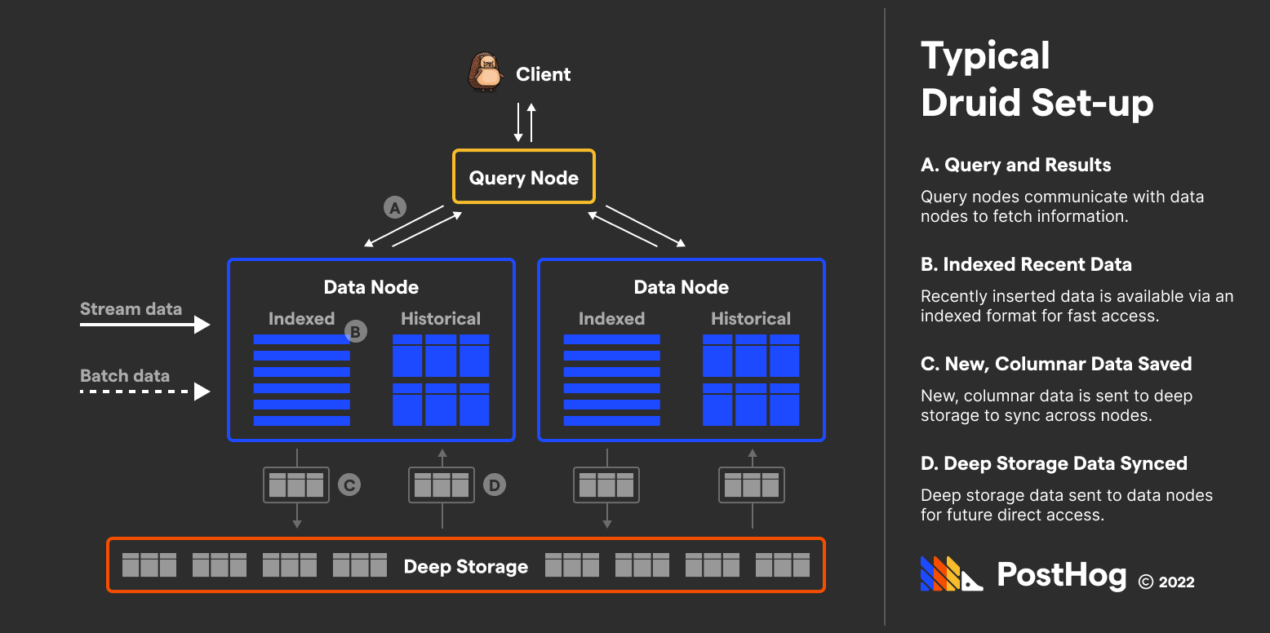The width and height of the screenshot is (1270, 633).
Task: Click the circled A marker near Query Node
Action: coord(395,207)
